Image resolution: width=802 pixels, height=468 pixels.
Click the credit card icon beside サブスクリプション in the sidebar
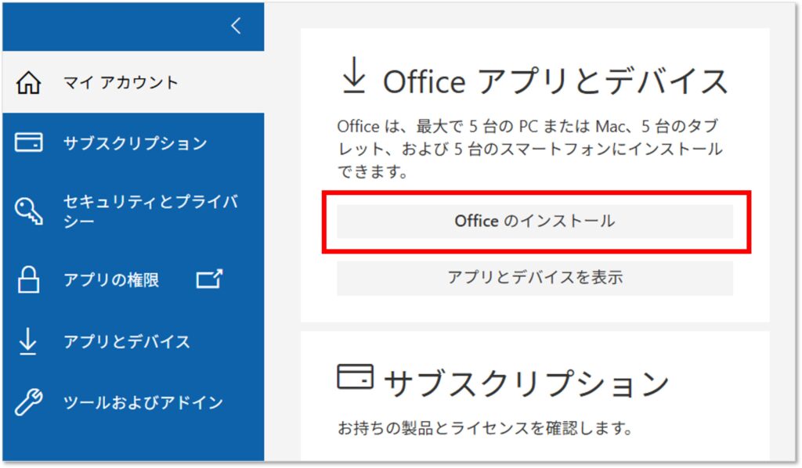click(29, 142)
